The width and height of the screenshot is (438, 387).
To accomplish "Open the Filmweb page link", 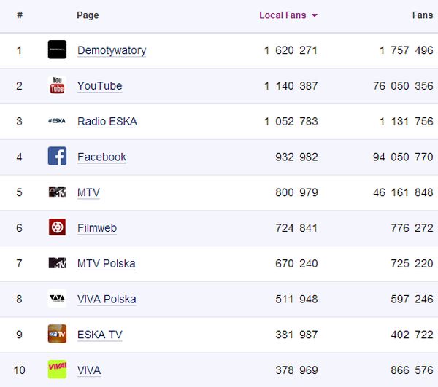I will 97,228.
